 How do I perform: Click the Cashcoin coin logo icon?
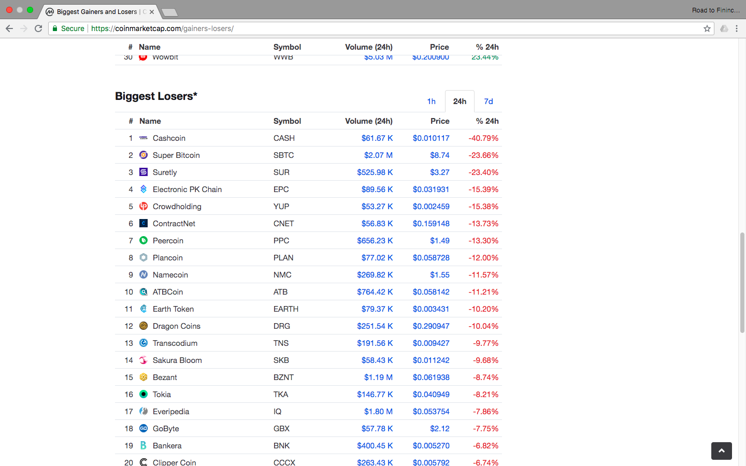[x=144, y=138]
